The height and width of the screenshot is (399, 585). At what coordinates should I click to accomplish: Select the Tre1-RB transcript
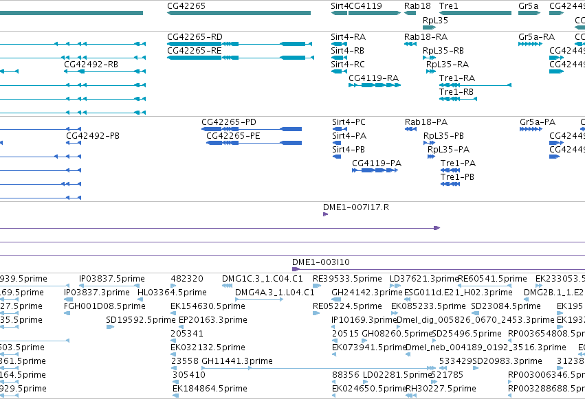point(458,99)
